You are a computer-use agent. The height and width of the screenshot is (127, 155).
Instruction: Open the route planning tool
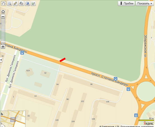[21, 4]
